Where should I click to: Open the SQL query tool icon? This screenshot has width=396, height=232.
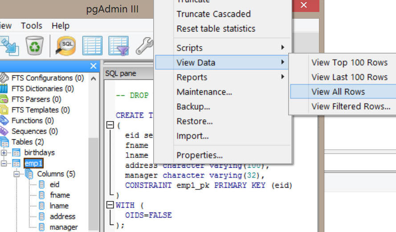click(65, 46)
